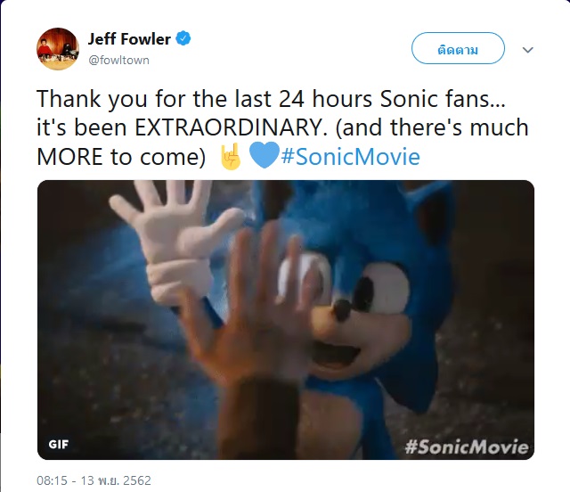The width and height of the screenshot is (570, 492).
Task: Open the #SonicMovie hashtag in tweet text
Action: click(x=350, y=158)
